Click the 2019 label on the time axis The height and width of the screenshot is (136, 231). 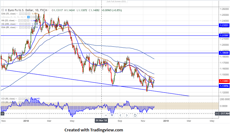(166, 121)
